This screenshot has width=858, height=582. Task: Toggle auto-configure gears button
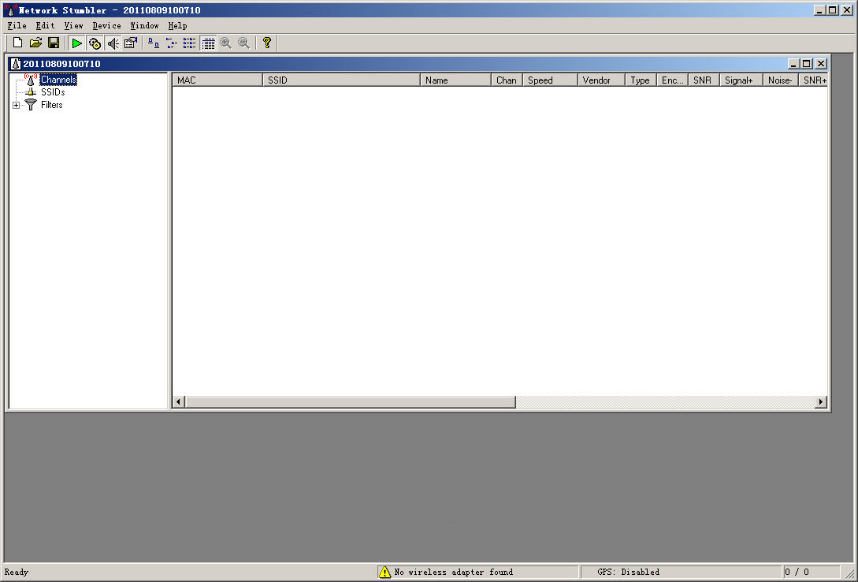tap(95, 43)
